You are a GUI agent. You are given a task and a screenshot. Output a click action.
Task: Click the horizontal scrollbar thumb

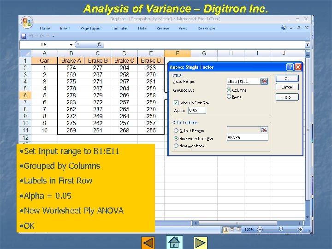(238, 223)
